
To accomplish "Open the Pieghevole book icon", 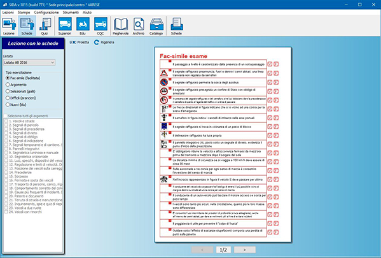I will click(x=120, y=26).
